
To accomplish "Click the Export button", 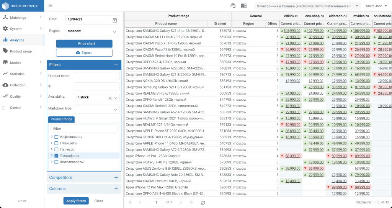I will click(84, 53).
